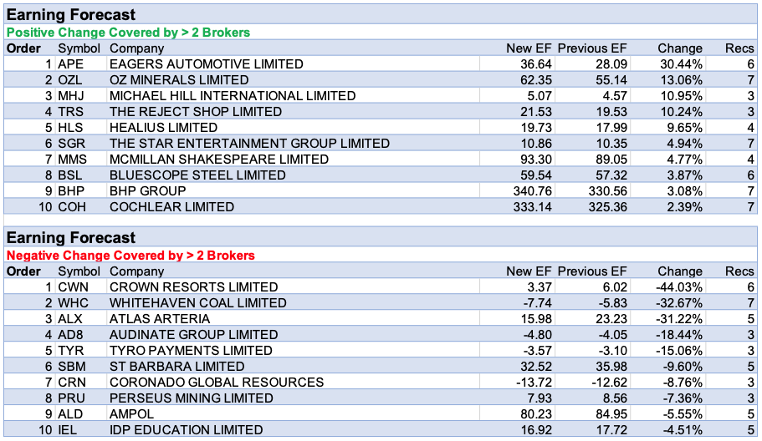
Task: Click the COCHLEAR LIMITED company name
Action: 171,207
